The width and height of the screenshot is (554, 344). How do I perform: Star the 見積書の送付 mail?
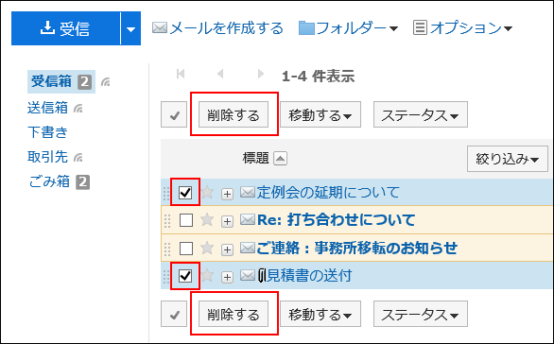pos(207,275)
